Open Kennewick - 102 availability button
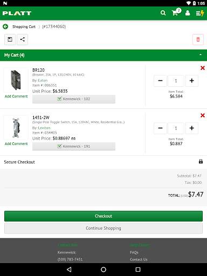Screen dimensions: 207x276 click(74, 99)
